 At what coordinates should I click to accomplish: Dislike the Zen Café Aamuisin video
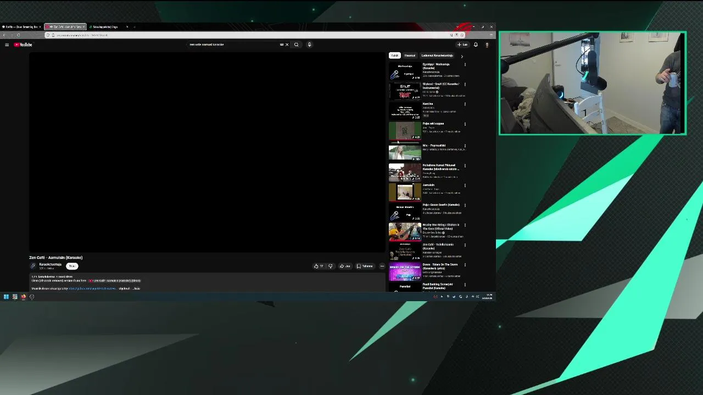[x=330, y=266]
